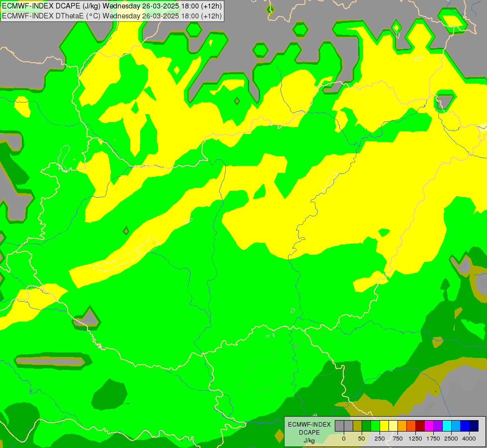Screen dimensions: 487x448
Task: Click the legend value label '50'
Action: (362, 439)
